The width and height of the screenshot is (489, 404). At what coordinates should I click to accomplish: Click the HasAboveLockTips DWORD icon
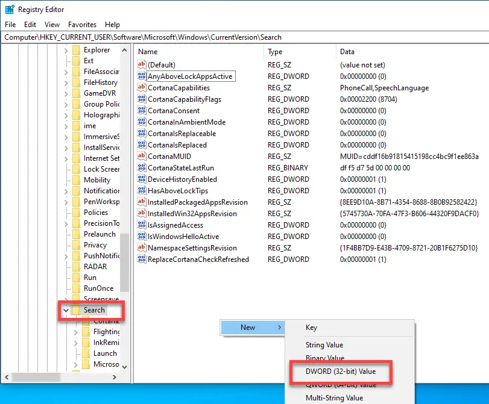[142, 190]
